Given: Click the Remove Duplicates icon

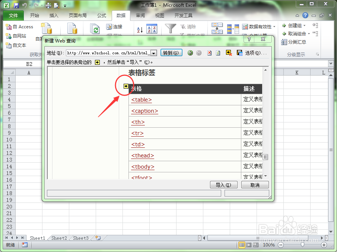Looking at the screenshot, I should click(x=233, y=29).
